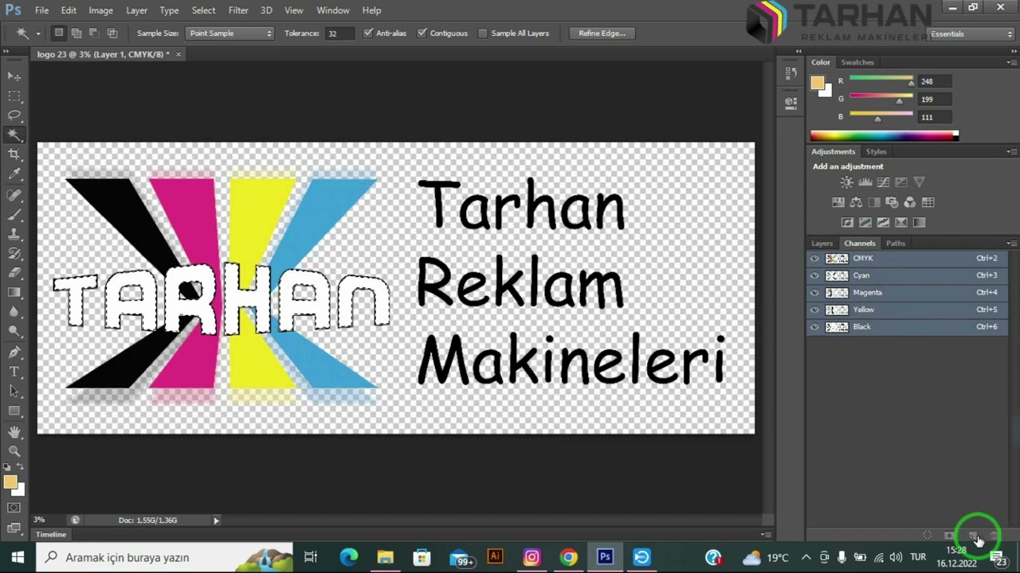Change screen mode icon
Screen dimensions: 1020x573
pyautogui.click(x=14, y=527)
